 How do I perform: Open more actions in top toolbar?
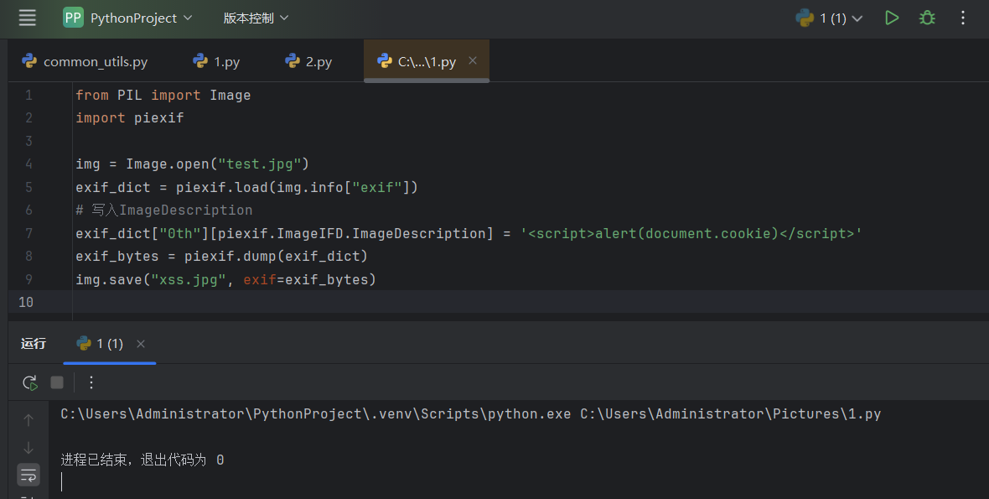pos(962,18)
